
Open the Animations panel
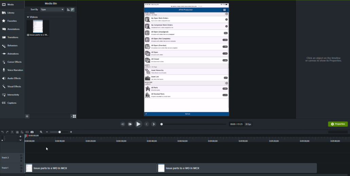[x=12, y=54]
